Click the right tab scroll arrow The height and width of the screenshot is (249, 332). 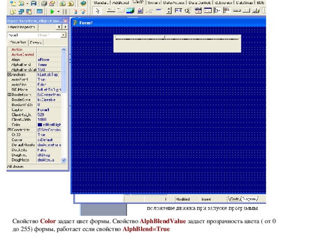click(65, 27)
